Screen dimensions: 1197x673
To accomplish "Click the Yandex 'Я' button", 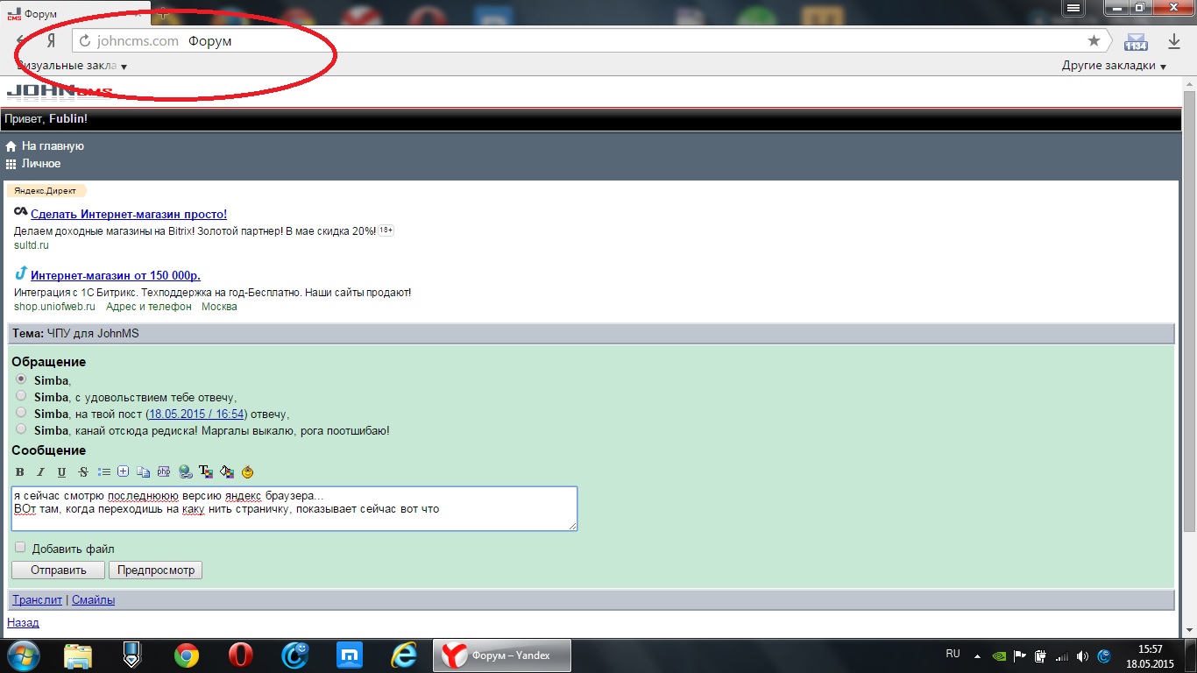I will coord(51,40).
